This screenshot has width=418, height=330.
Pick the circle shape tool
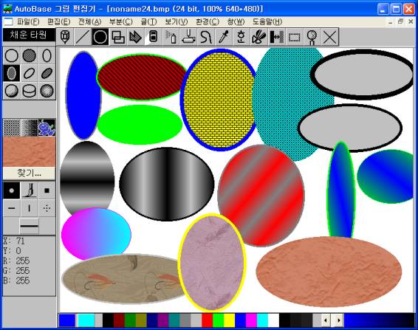pos(100,37)
